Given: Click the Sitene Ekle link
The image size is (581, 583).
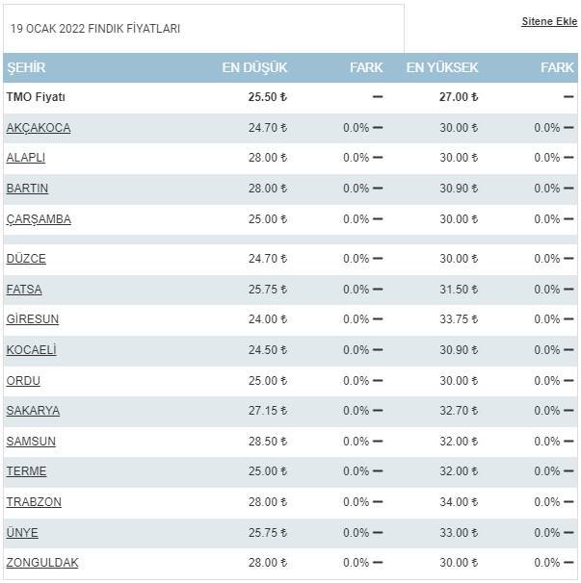Looking at the screenshot, I should coord(549,21).
